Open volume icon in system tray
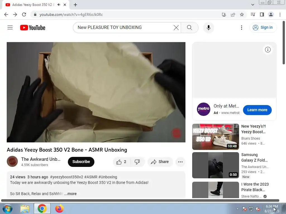286x214 pixels. pos(258,209)
